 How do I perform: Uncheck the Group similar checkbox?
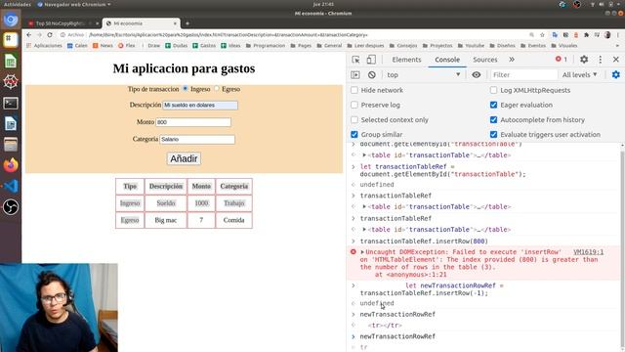coord(354,135)
